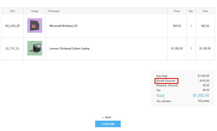Click the Microsoft Windows OS product thumbnail
The image size is (217, 131).
(35, 26)
